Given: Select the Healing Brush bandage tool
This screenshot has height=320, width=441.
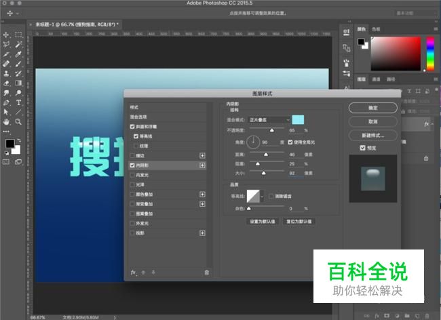Looking at the screenshot, I should coord(6,64).
